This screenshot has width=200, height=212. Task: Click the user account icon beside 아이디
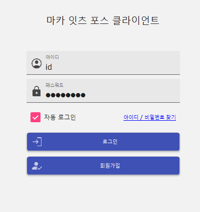point(36,63)
